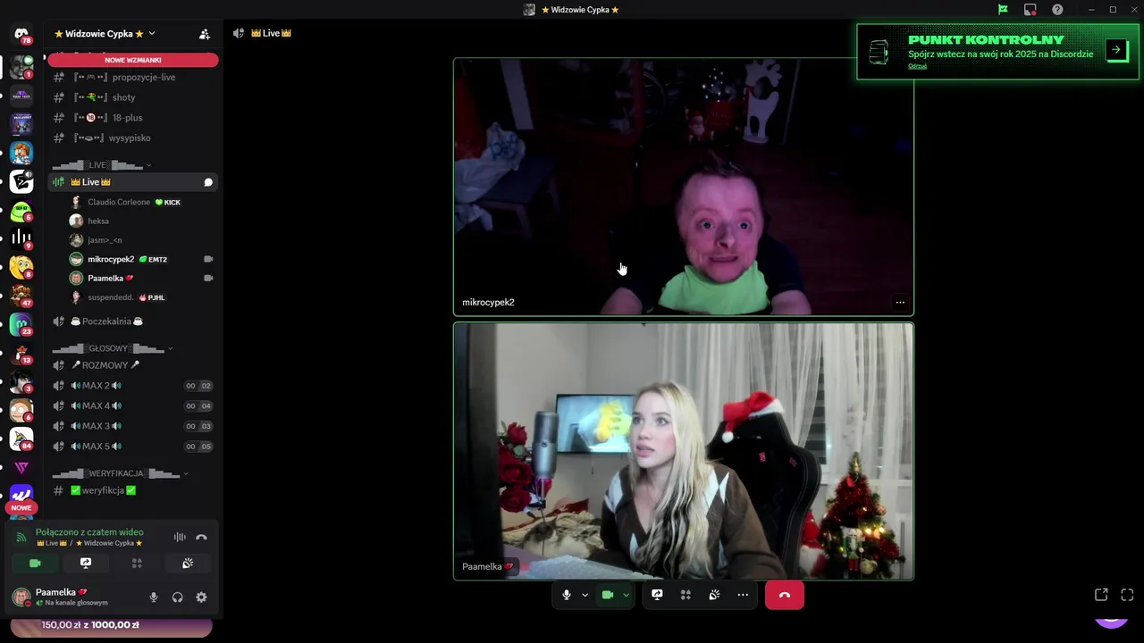The width and height of the screenshot is (1144, 643).
Task: Share your screen from the call toolbar
Action: [x=657, y=595]
